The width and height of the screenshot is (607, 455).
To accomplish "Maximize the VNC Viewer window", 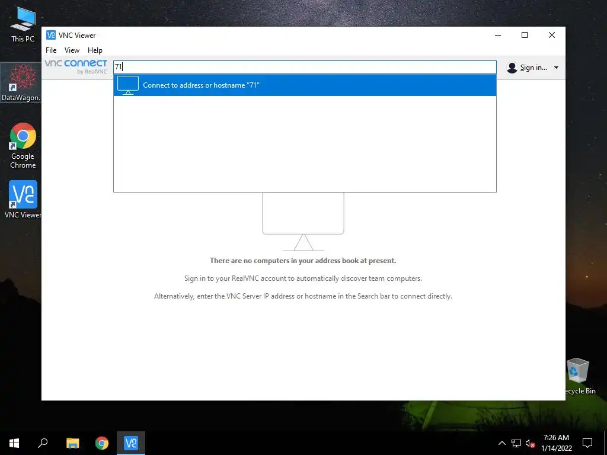I will (525, 35).
